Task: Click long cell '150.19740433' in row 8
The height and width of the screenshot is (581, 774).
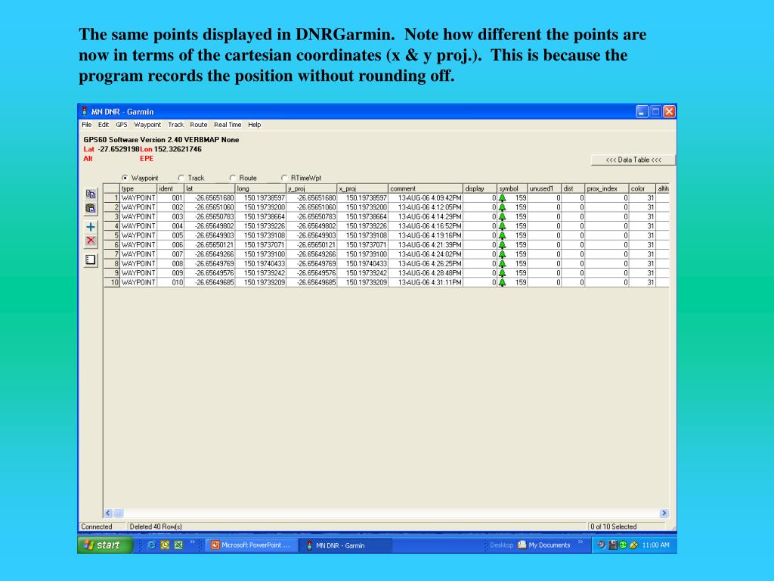Action: 261,264
